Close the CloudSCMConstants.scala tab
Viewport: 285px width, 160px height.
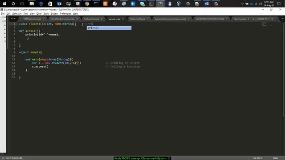coord(77,19)
